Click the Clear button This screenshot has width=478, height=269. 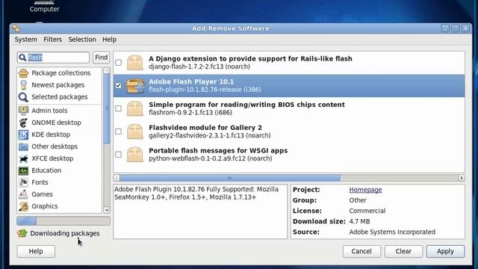pos(403,251)
